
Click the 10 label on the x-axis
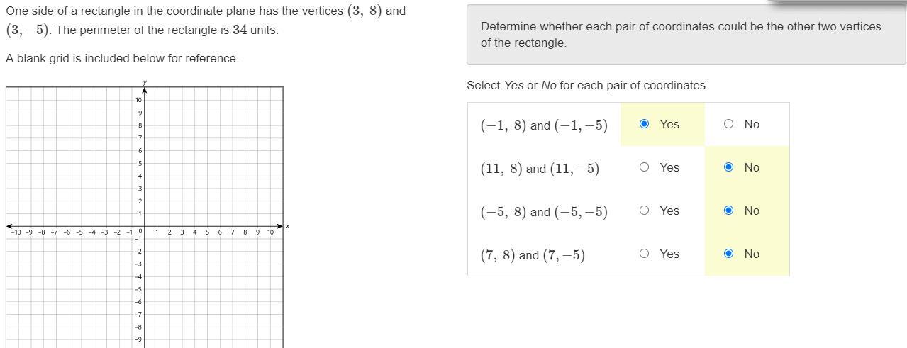(270, 232)
